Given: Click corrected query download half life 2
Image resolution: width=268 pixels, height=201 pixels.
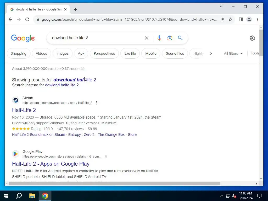Looking at the screenshot, I should (x=75, y=80).
